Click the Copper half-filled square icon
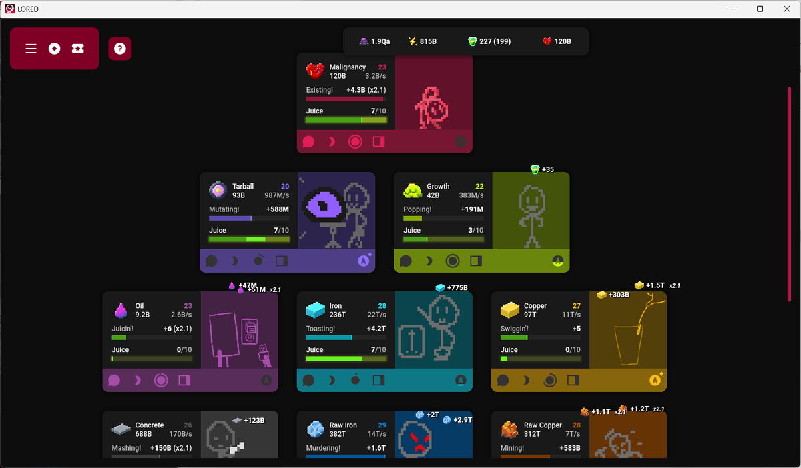Screen dimensions: 801x468 (x=573, y=380)
